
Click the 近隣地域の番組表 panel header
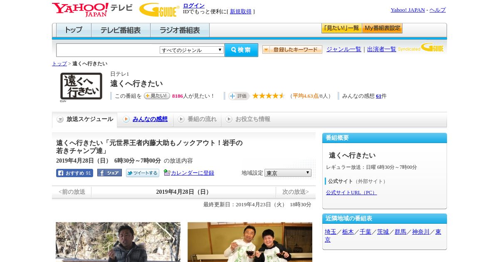tap(385, 219)
